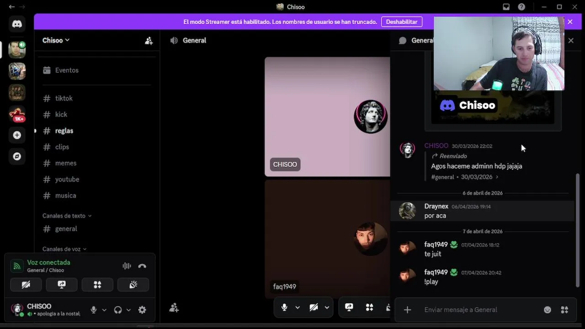Open noise suppression waveform icon
This screenshot has height=329, width=585.
127,266
